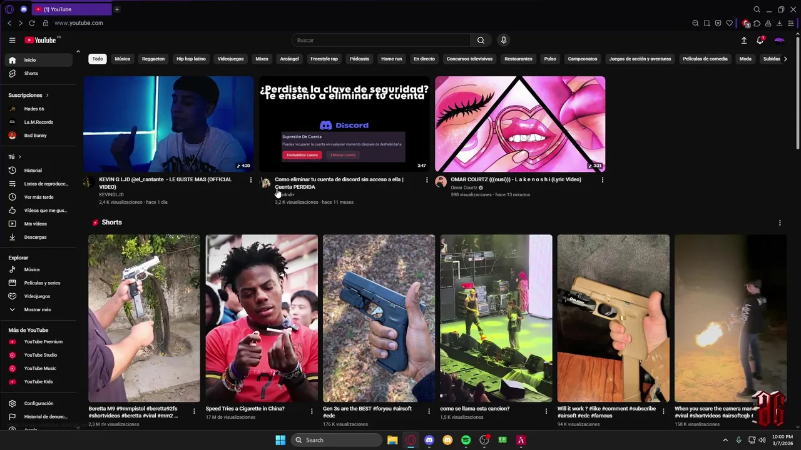The height and width of the screenshot is (450, 801).
Task: Click the Windows taskbar Search box
Action: 337,440
